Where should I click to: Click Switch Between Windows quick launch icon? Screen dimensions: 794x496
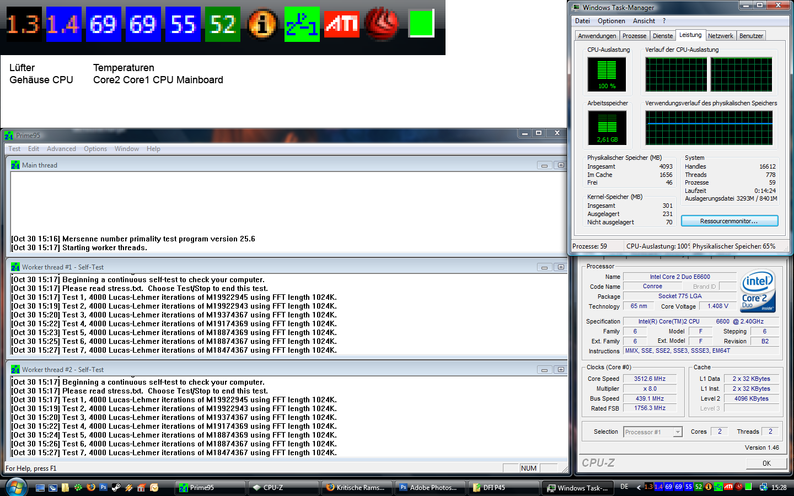tap(53, 488)
